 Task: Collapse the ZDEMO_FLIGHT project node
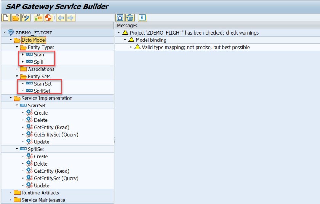click(5, 32)
